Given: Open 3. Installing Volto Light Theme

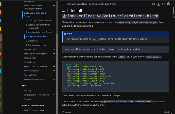Looking at the screenshot, I should [x=39, y=32].
